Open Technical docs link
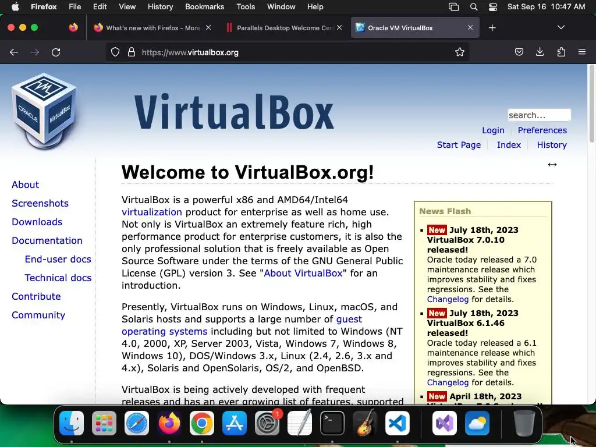This screenshot has height=447, width=596. click(58, 278)
